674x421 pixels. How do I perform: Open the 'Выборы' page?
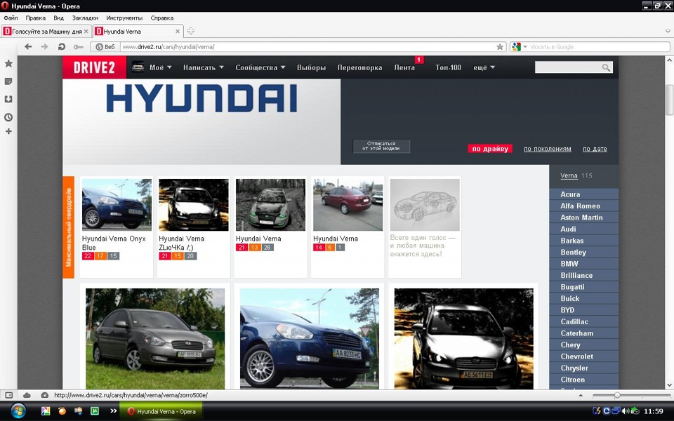[x=311, y=67]
